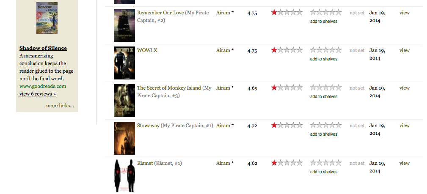Open the Kismet book cover thumbnail
427x194 pixels.
(x=124, y=176)
